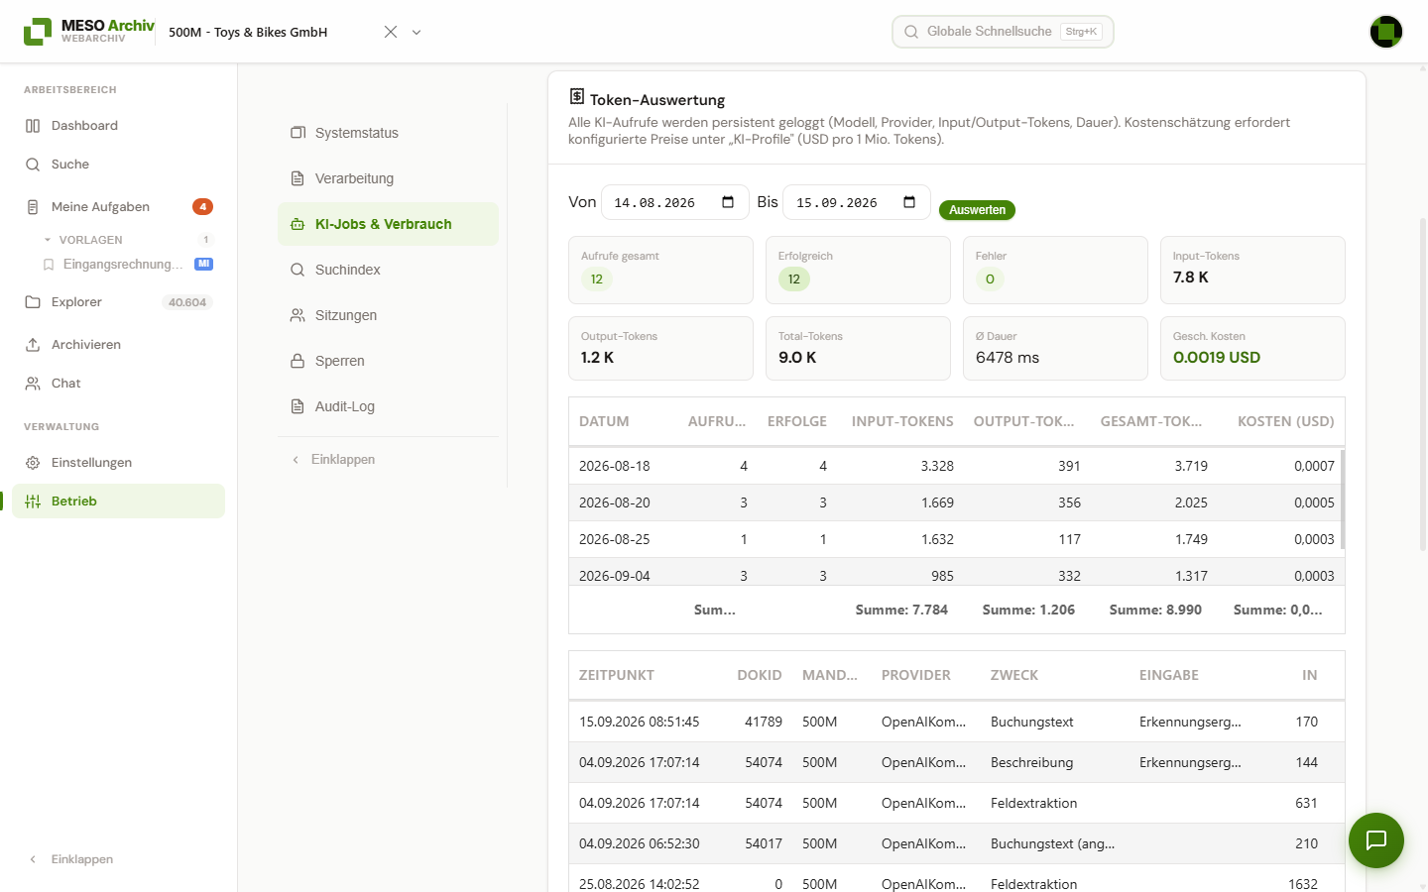Collapse the main sidebar with Einklappen
The height and width of the screenshot is (892, 1428).
(x=71, y=859)
